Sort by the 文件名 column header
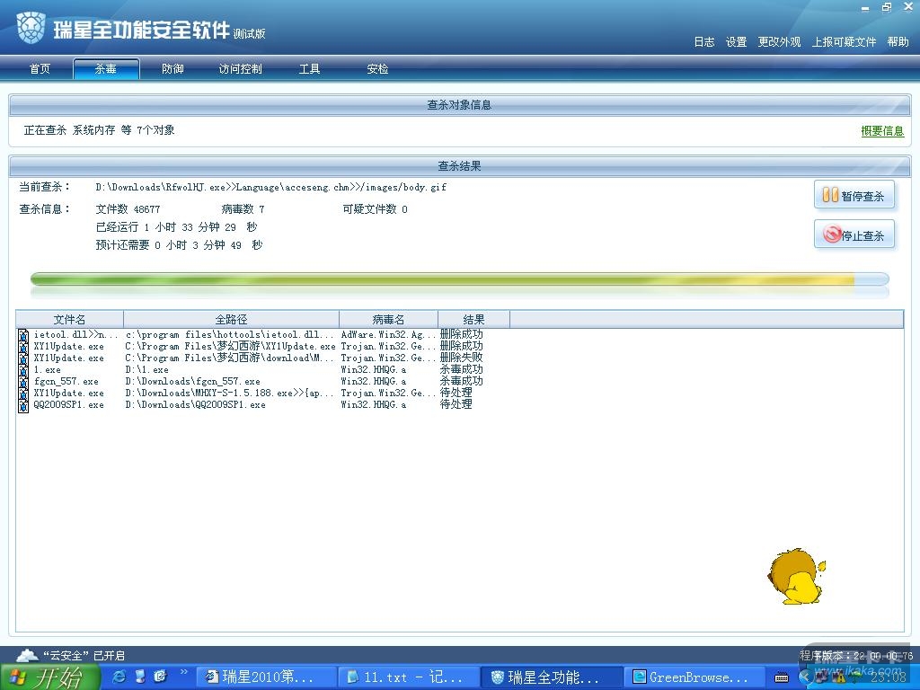The height and width of the screenshot is (690, 920). pyautogui.click(x=70, y=319)
